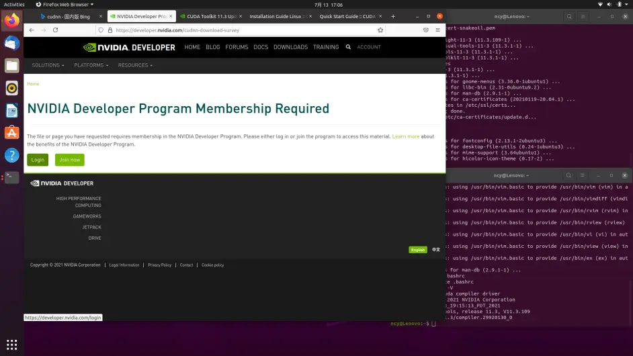Open the hamburger menu in the upper terminal window
Image resolution: width=633 pixels, height=356 pixels.
coord(583,17)
